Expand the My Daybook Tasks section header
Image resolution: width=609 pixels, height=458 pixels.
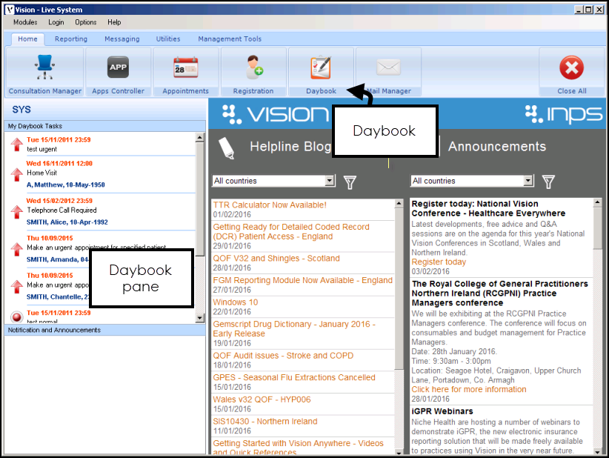tap(104, 126)
